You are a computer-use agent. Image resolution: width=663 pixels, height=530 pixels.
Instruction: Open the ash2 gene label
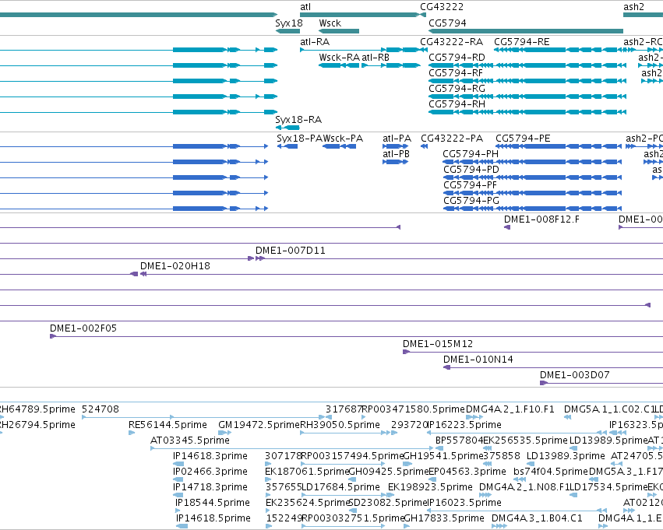633,7
